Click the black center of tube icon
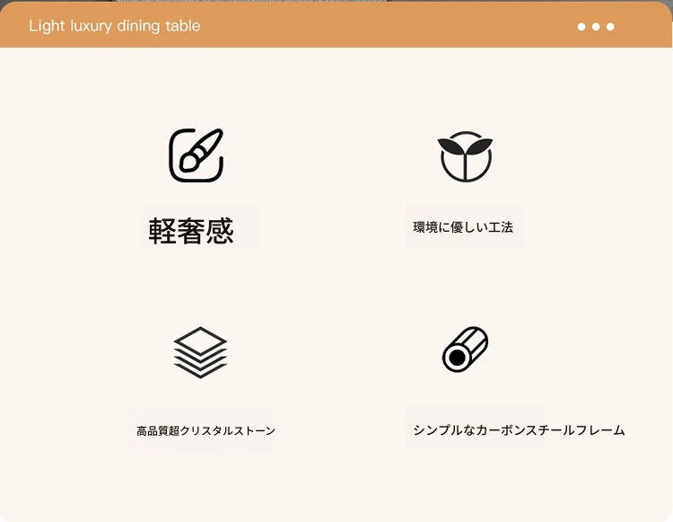 (x=457, y=357)
